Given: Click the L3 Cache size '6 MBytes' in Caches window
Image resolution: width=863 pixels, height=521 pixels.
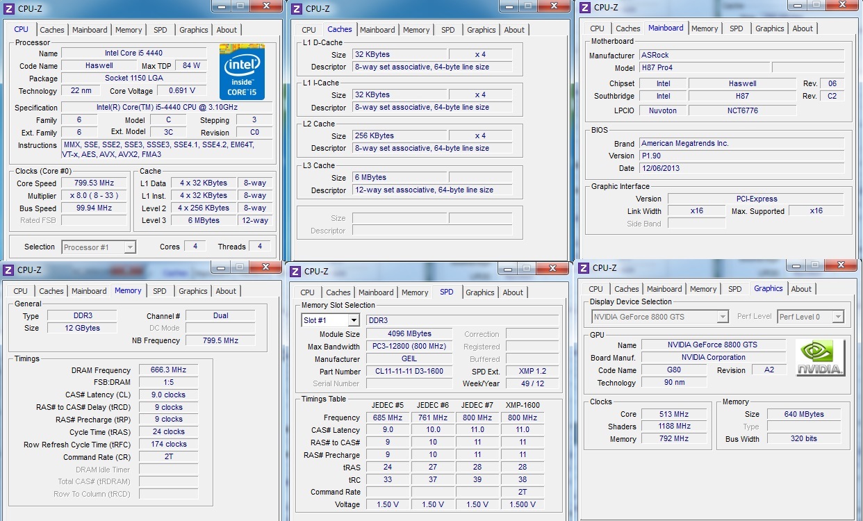Looking at the screenshot, I should tap(400, 178).
